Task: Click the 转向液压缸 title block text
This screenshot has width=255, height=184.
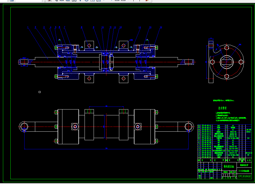Action: click(x=229, y=167)
